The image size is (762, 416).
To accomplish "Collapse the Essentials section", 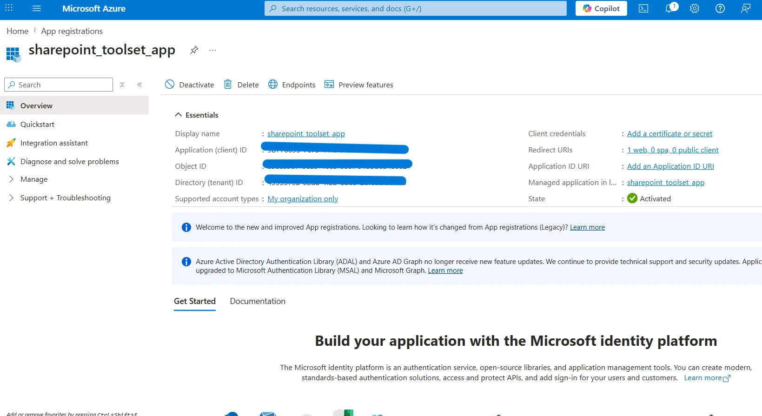I will [x=197, y=115].
